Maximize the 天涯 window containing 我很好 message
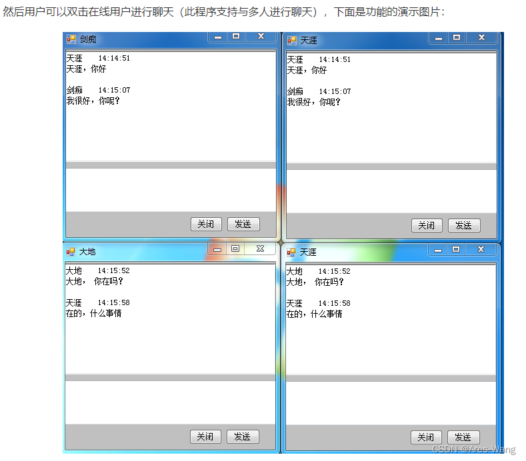Image resolution: width=526 pixels, height=461 pixels. [457, 37]
